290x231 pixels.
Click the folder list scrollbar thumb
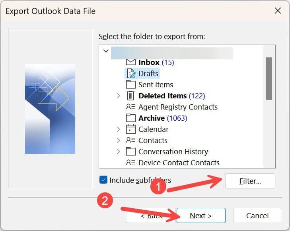pos(269,78)
